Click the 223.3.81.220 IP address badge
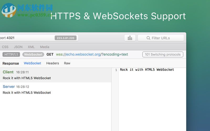This screenshot has height=131, width=210. tap(66, 38)
